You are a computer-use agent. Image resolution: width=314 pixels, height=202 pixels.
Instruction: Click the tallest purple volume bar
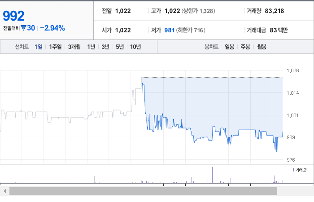coord(213,175)
